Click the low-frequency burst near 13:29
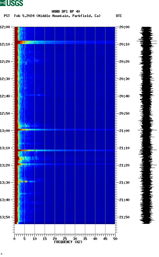 tap(27, 182)
